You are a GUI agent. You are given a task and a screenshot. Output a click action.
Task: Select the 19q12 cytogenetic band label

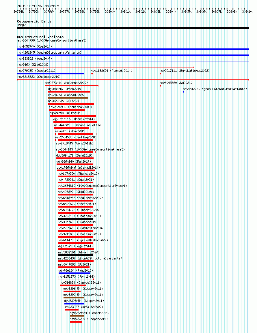[x=22, y=25]
